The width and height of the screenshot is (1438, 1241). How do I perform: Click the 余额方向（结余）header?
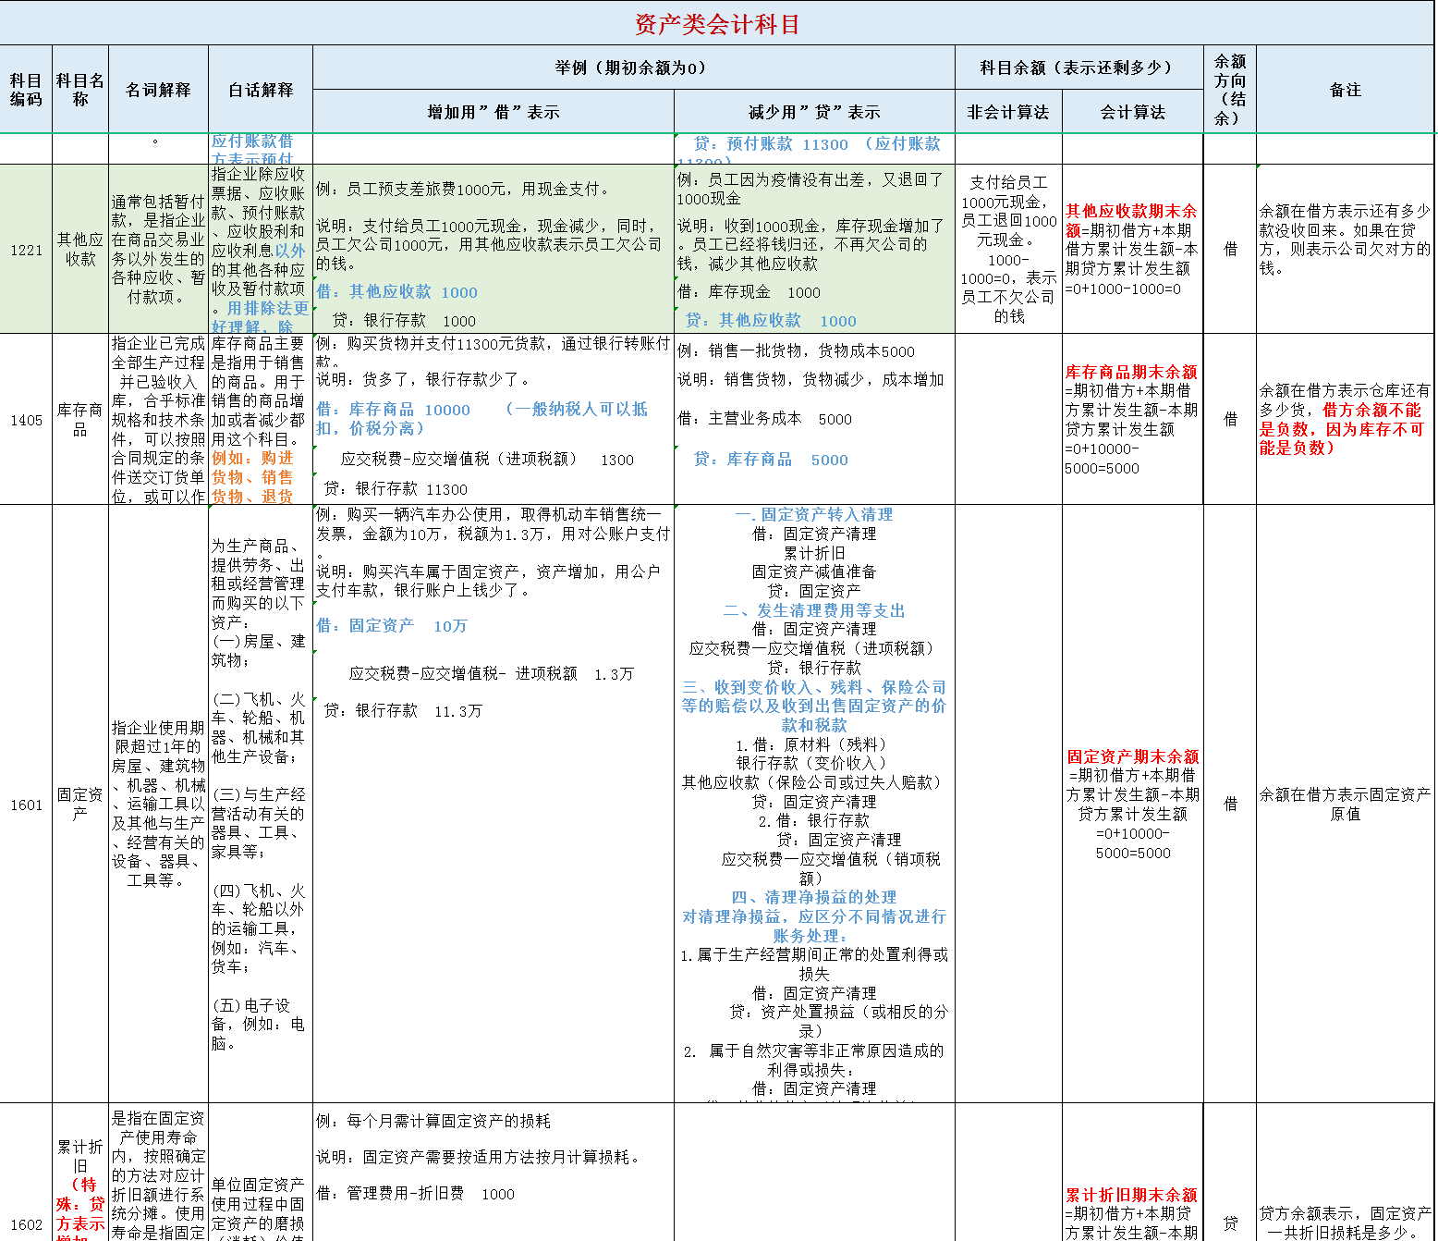1228,90
